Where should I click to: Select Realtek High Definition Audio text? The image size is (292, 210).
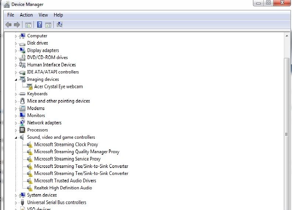coord(63,188)
